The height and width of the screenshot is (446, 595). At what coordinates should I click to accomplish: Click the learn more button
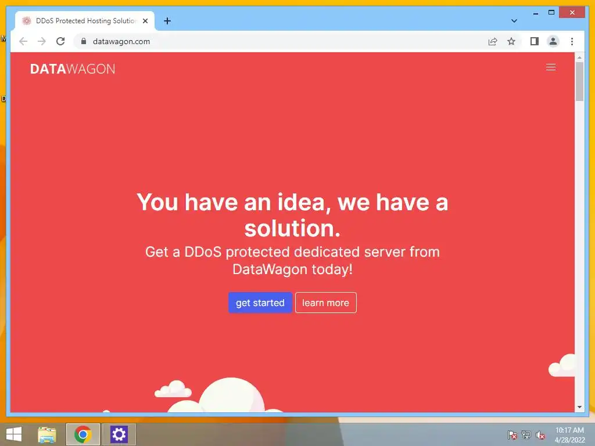coord(325,303)
